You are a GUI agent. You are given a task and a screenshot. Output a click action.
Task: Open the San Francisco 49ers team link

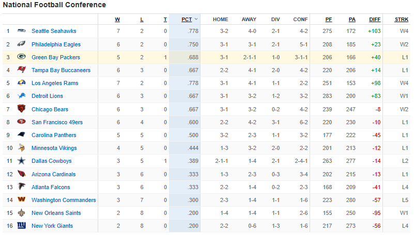click(57, 122)
